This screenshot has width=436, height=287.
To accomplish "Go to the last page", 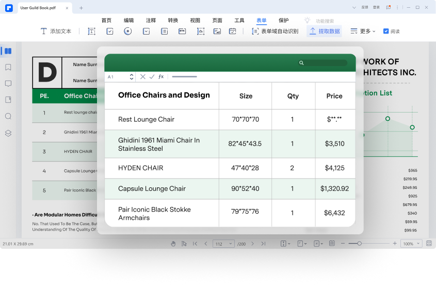I will pos(263,244).
